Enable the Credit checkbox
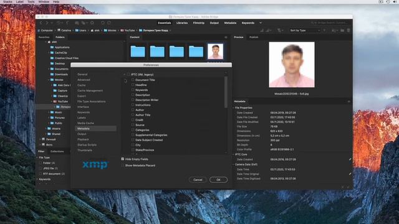 click(133, 120)
